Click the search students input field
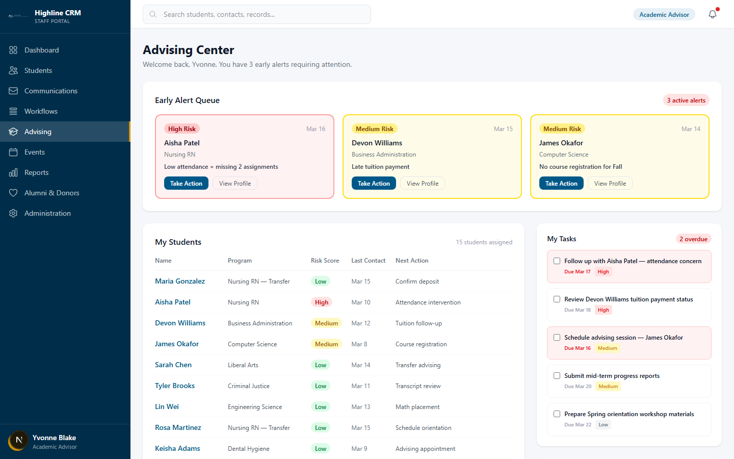Image resolution: width=734 pixels, height=459 pixels. point(256,14)
